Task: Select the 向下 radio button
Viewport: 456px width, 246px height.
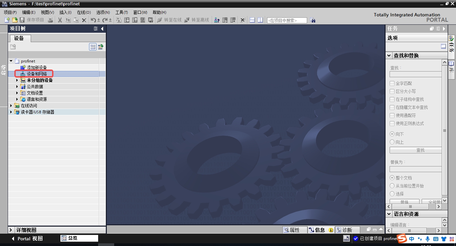Action: point(392,134)
